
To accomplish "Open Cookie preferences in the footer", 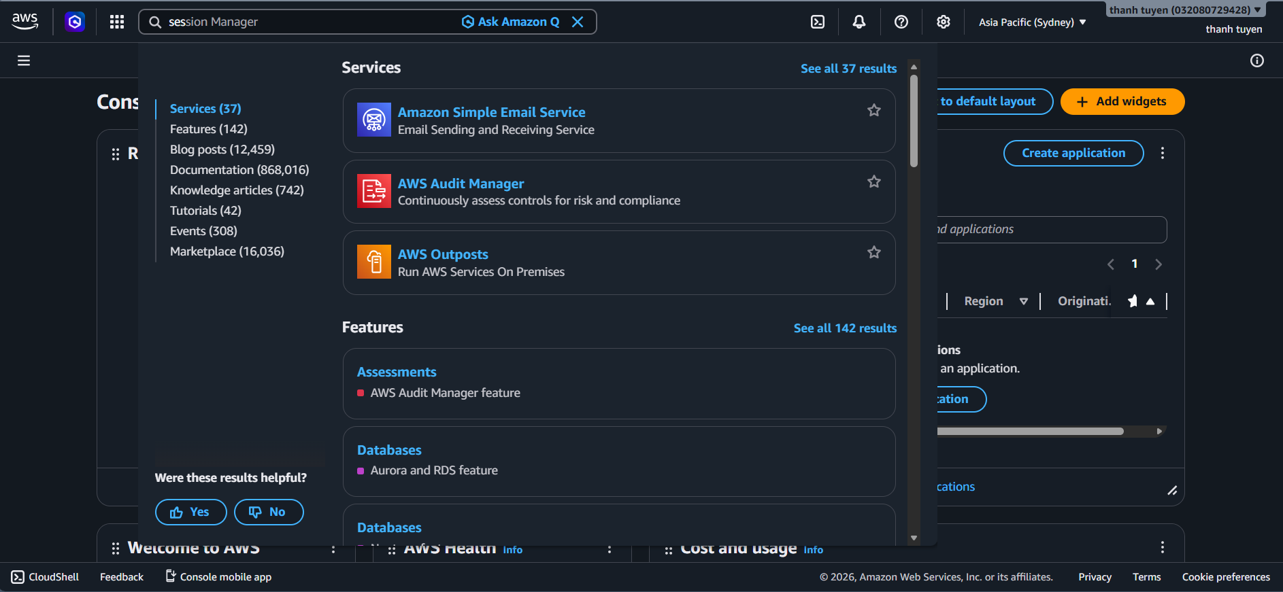I will pos(1226,577).
